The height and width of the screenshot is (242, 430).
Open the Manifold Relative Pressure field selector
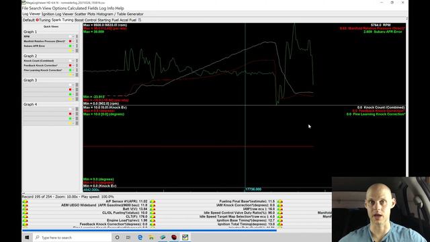click(x=45, y=41)
